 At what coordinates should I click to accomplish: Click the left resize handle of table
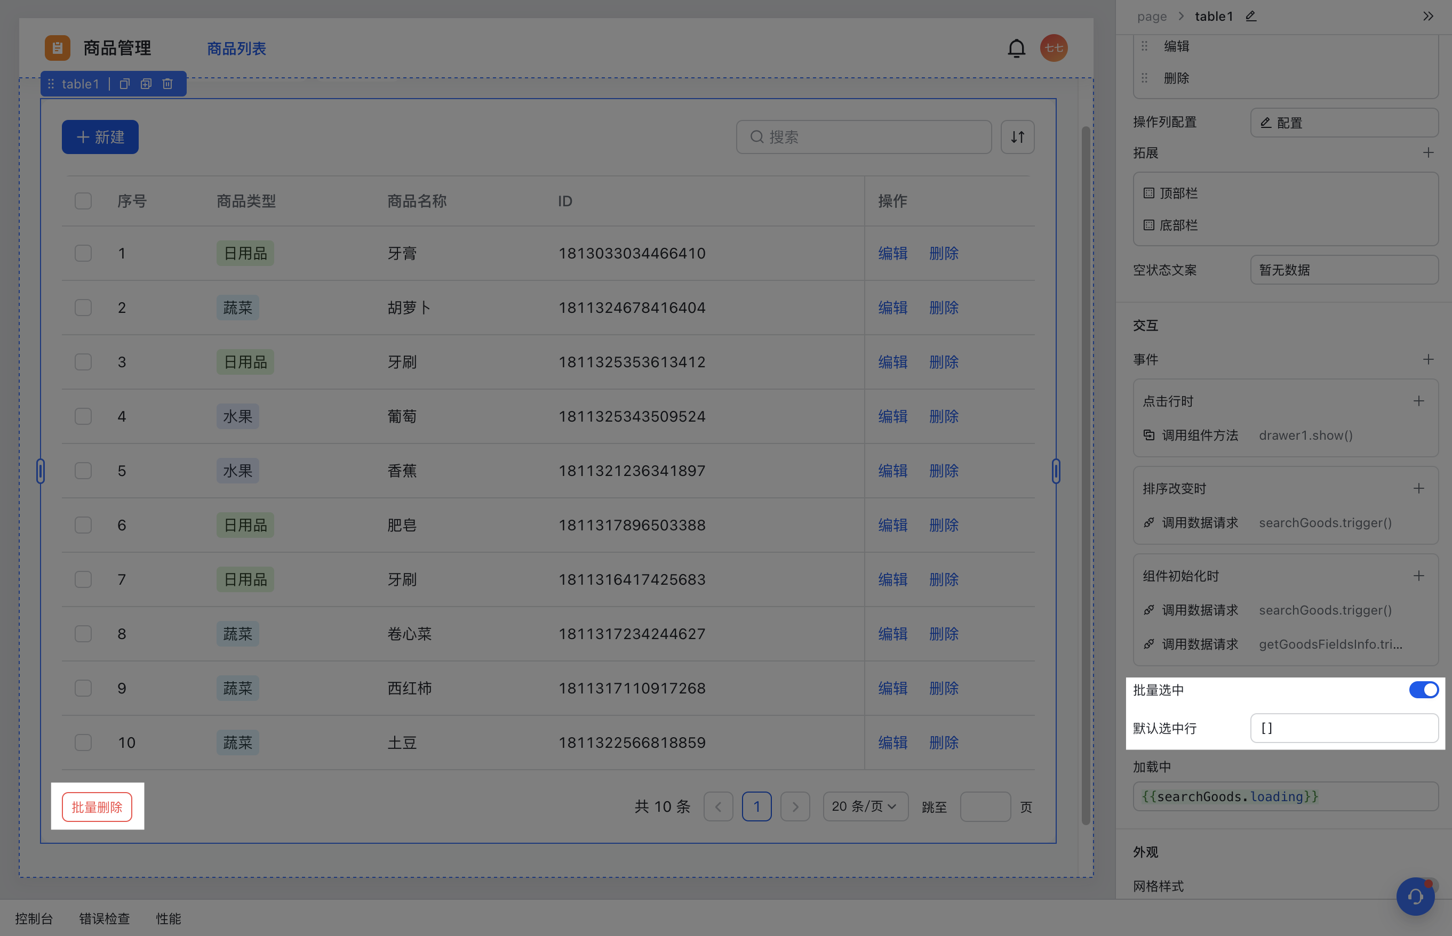41,471
